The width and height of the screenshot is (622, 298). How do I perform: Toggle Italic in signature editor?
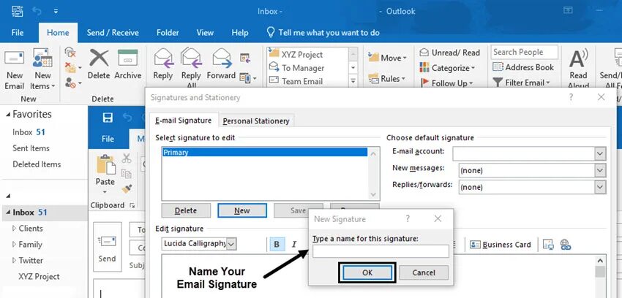(294, 244)
